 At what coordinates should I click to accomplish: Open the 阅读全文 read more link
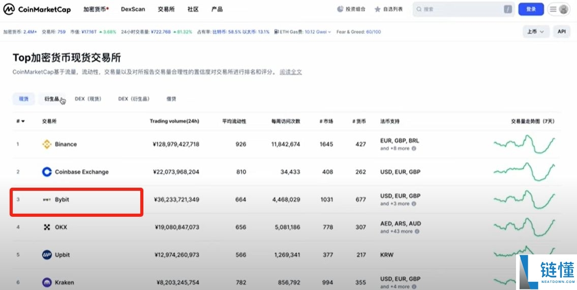coord(291,72)
